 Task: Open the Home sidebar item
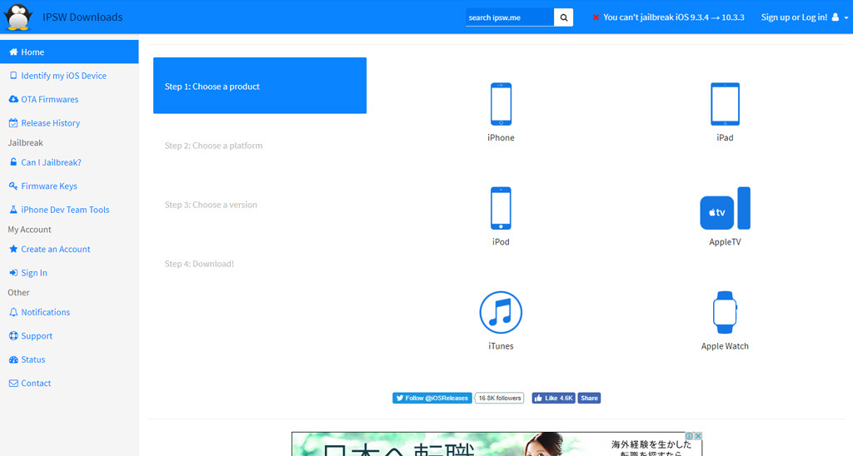coord(69,52)
